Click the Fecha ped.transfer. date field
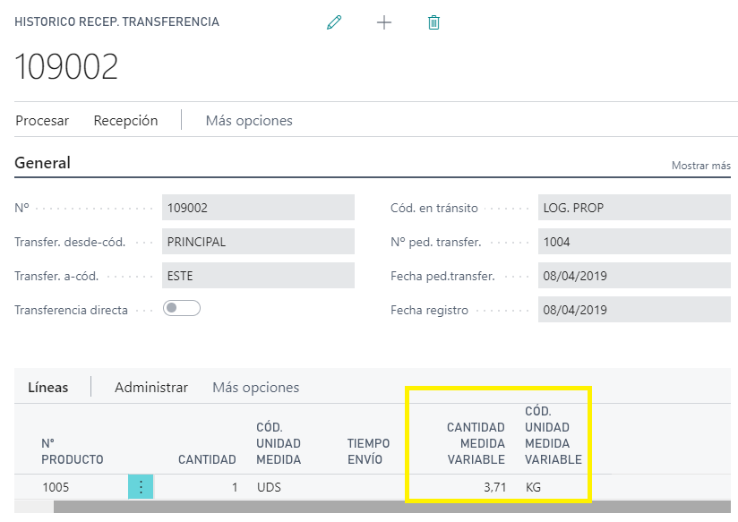This screenshot has width=738, height=522. (x=634, y=276)
